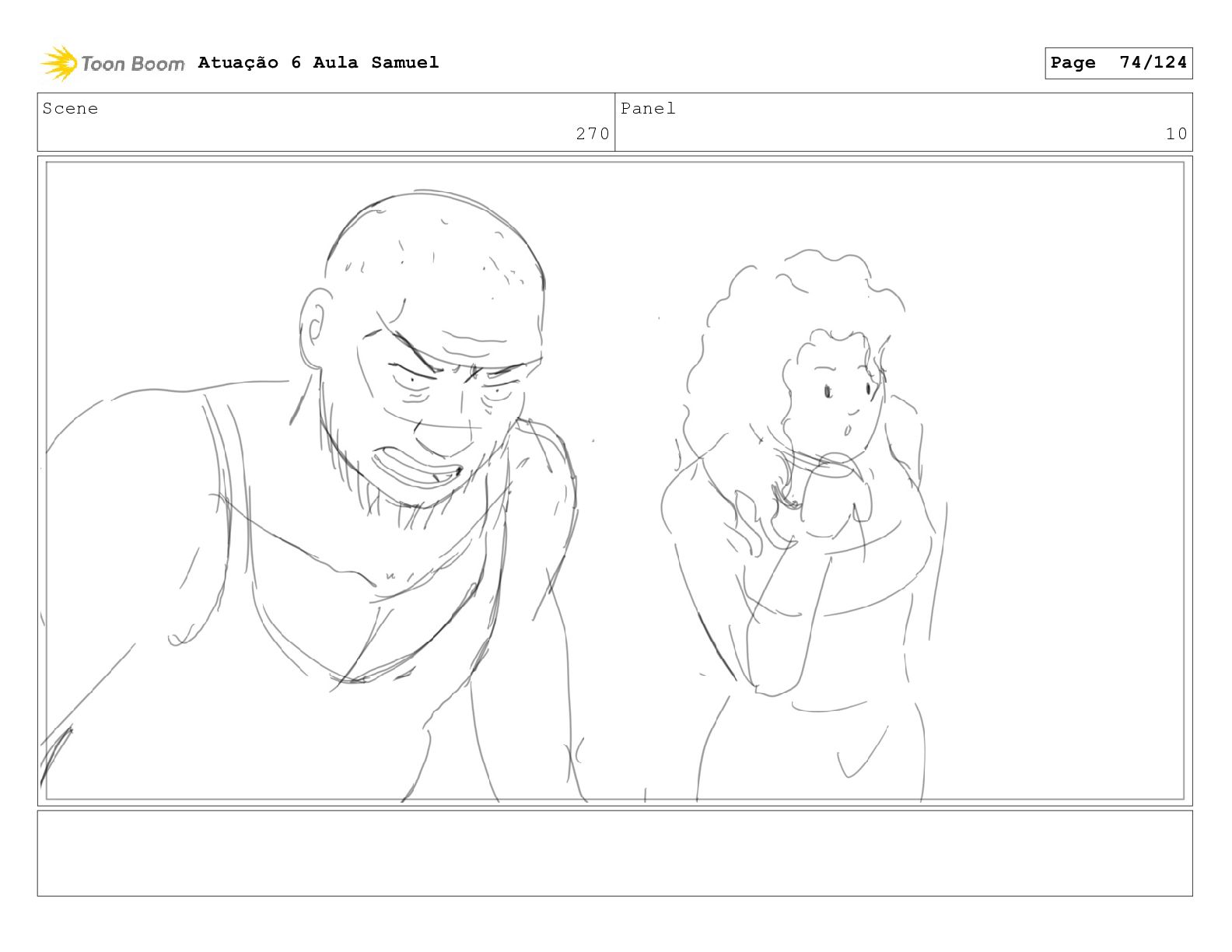
Task: Click the empty notes box below the panel
Action: (x=614, y=853)
